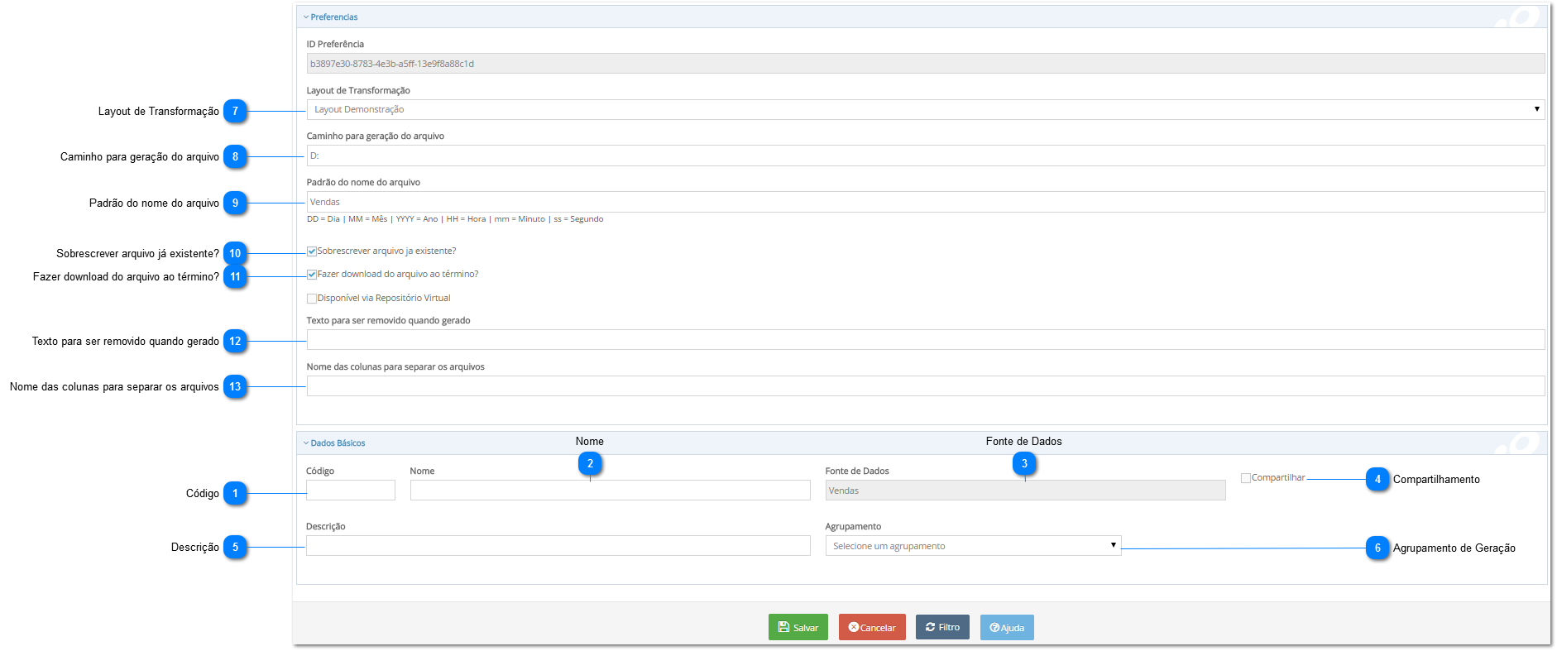Focus Texto para ser removido quando gerado field

(925, 340)
